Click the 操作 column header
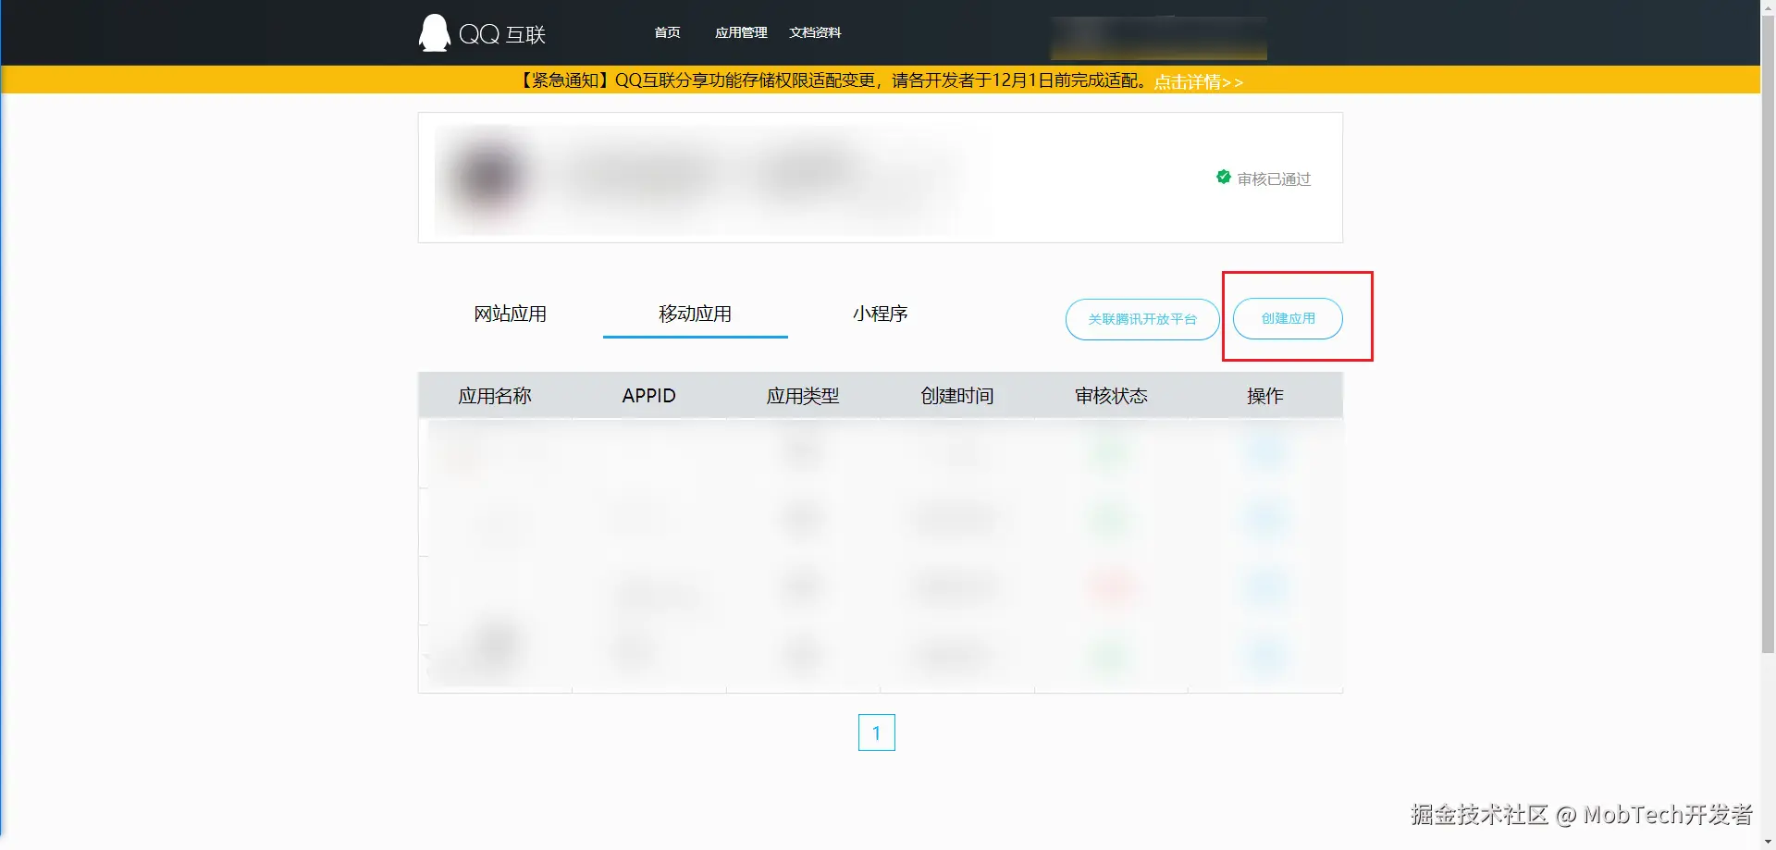Screen dimensions: 1776x850 (x=1265, y=396)
